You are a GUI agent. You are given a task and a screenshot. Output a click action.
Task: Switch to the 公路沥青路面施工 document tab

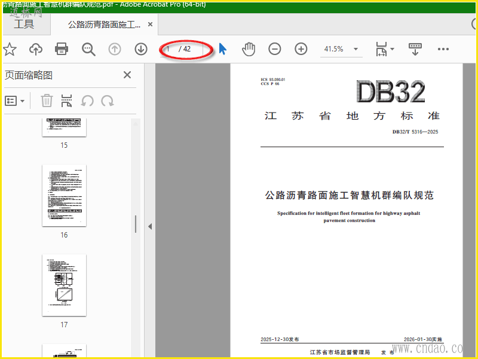click(x=104, y=25)
